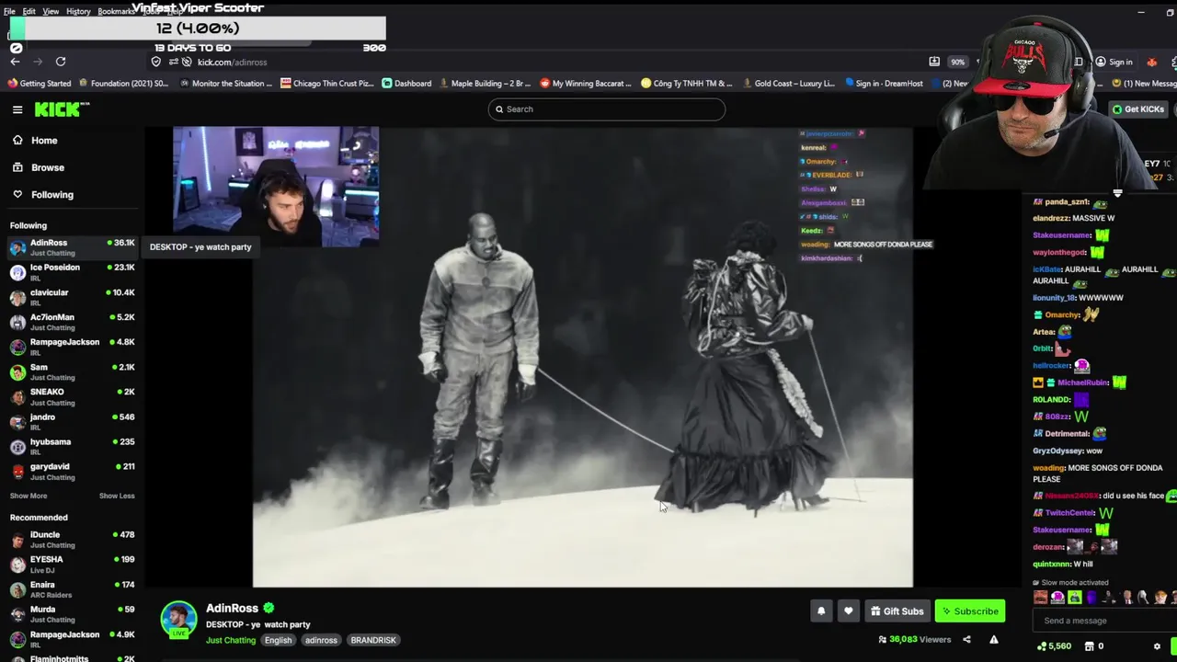The image size is (1177, 662).
Task: Open the Edit menu
Action: pyautogui.click(x=29, y=11)
